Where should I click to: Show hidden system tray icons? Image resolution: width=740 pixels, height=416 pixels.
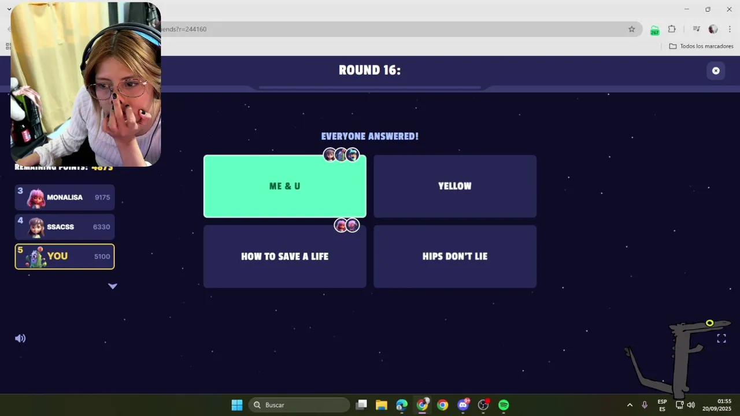coord(630,405)
